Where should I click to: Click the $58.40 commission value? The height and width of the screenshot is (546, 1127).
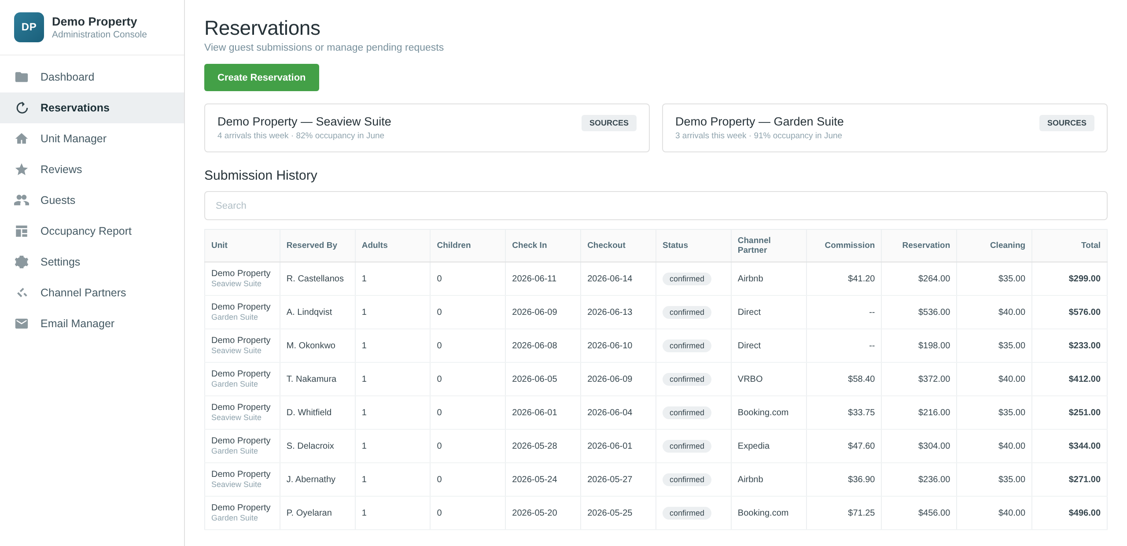point(861,379)
